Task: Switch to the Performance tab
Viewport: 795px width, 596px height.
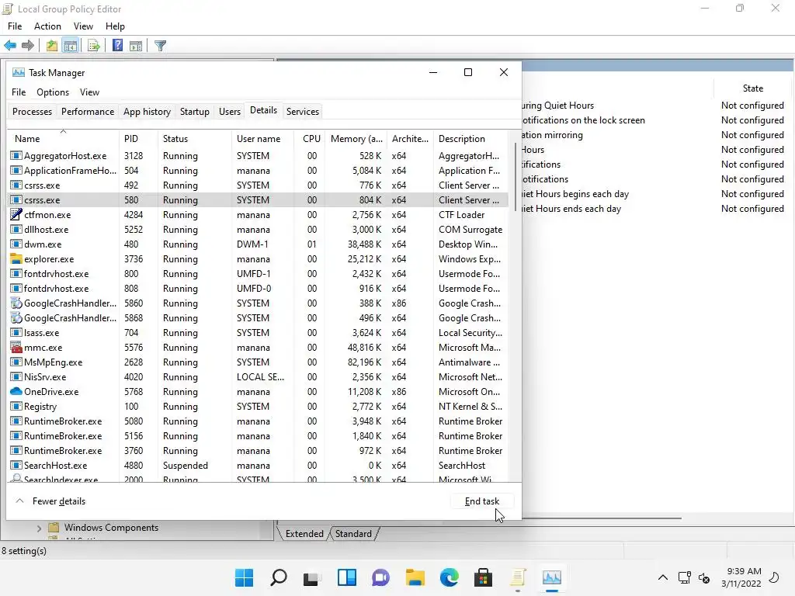Action: tap(88, 112)
